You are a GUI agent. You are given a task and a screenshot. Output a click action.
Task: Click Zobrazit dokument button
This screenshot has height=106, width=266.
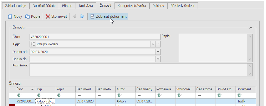tap(108, 16)
